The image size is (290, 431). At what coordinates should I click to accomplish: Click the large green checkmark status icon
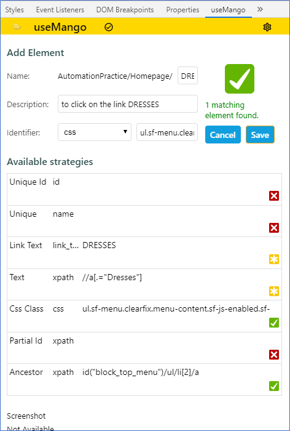pyautogui.click(x=240, y=79)
